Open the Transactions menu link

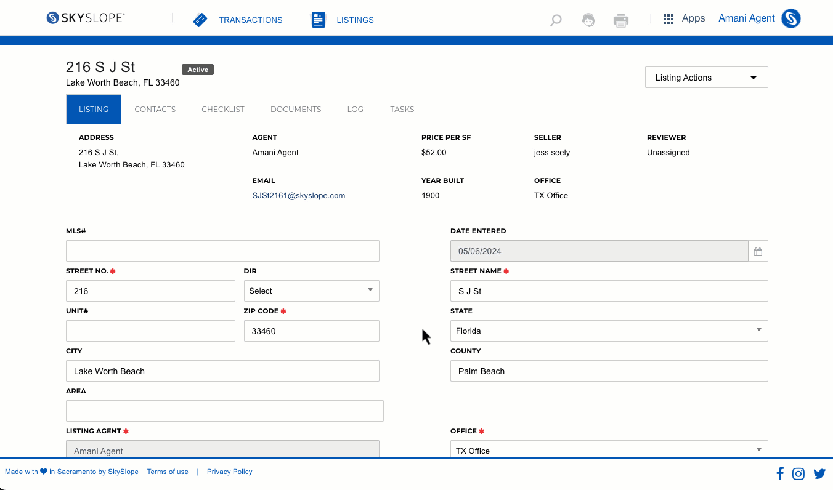pos(251,20)
